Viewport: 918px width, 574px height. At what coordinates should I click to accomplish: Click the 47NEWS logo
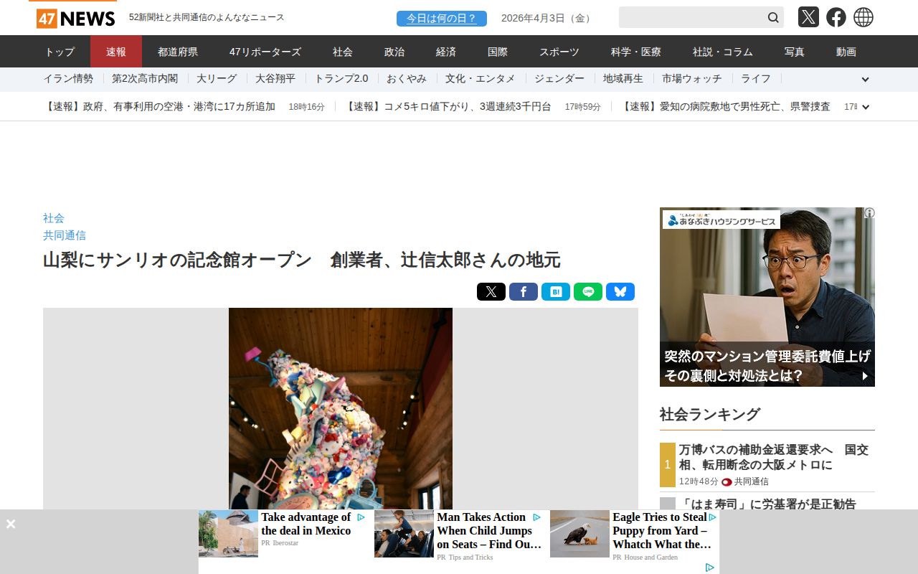point(75,18)
